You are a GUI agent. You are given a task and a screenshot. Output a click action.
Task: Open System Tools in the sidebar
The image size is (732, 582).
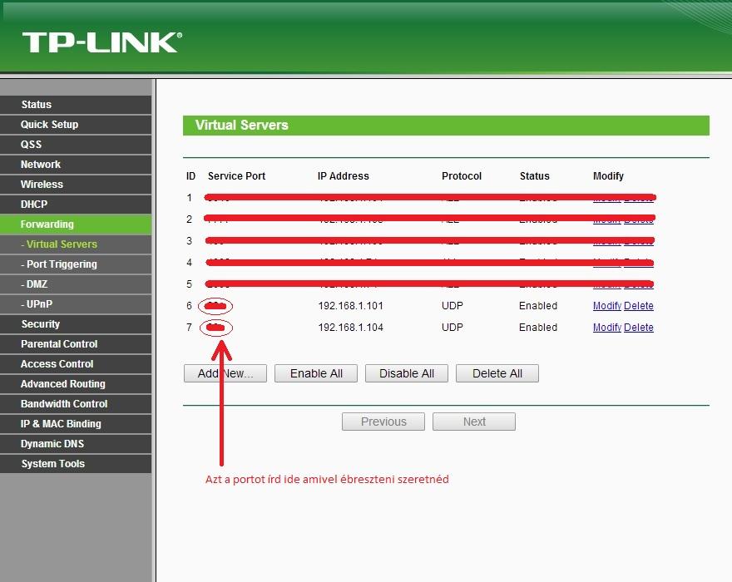click(76, 464)
